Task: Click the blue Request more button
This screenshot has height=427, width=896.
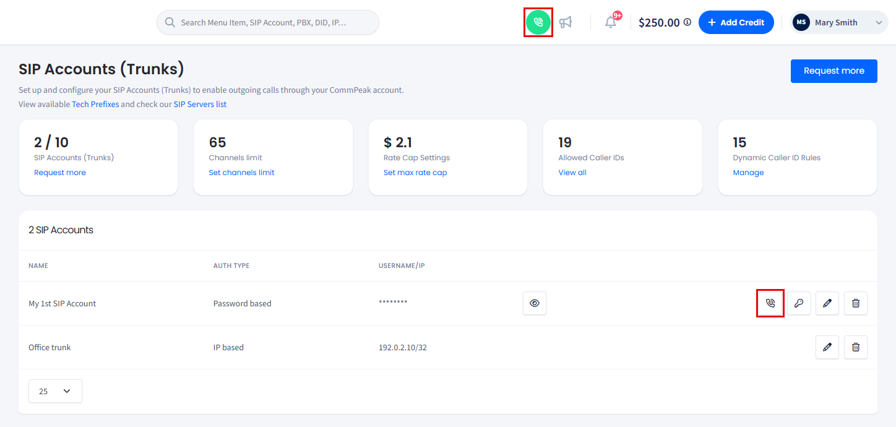Action: click(x=834, y=71)
